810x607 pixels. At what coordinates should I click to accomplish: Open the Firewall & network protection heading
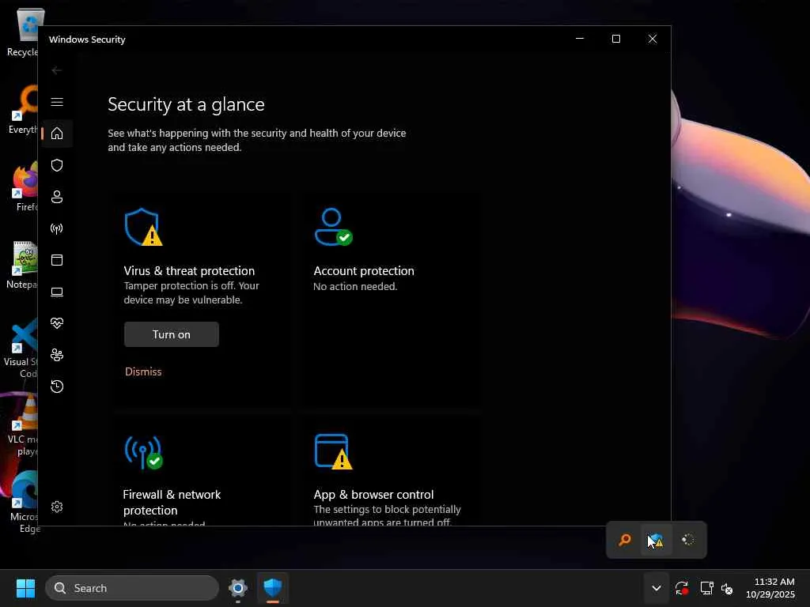(x=172, y=502)
